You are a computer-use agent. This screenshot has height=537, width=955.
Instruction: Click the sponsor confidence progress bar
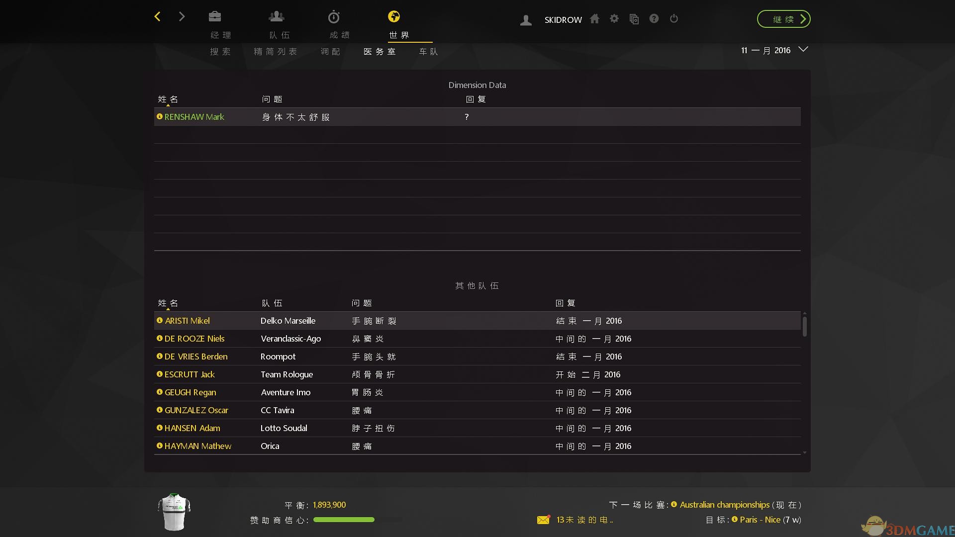[344, 520]
